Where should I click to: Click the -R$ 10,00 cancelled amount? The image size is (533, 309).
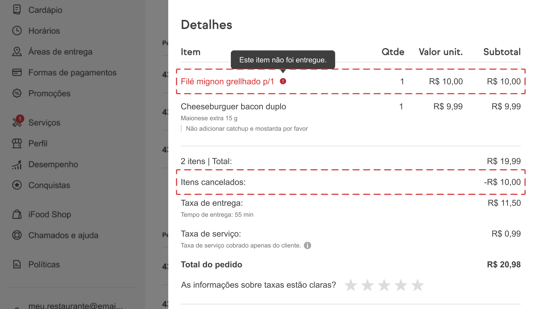(502, 182)
